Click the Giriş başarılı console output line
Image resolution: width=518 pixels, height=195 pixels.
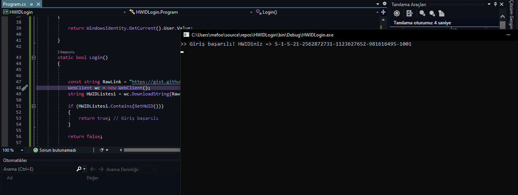coord(296,44)
